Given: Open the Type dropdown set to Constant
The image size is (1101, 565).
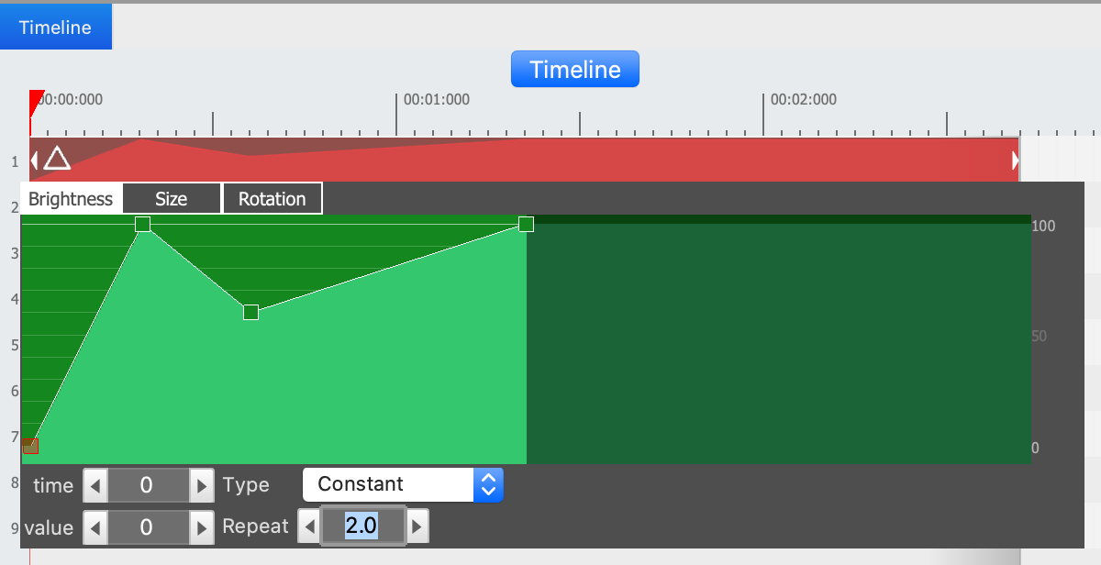Looking at the screenshot, I should (403, 484).
